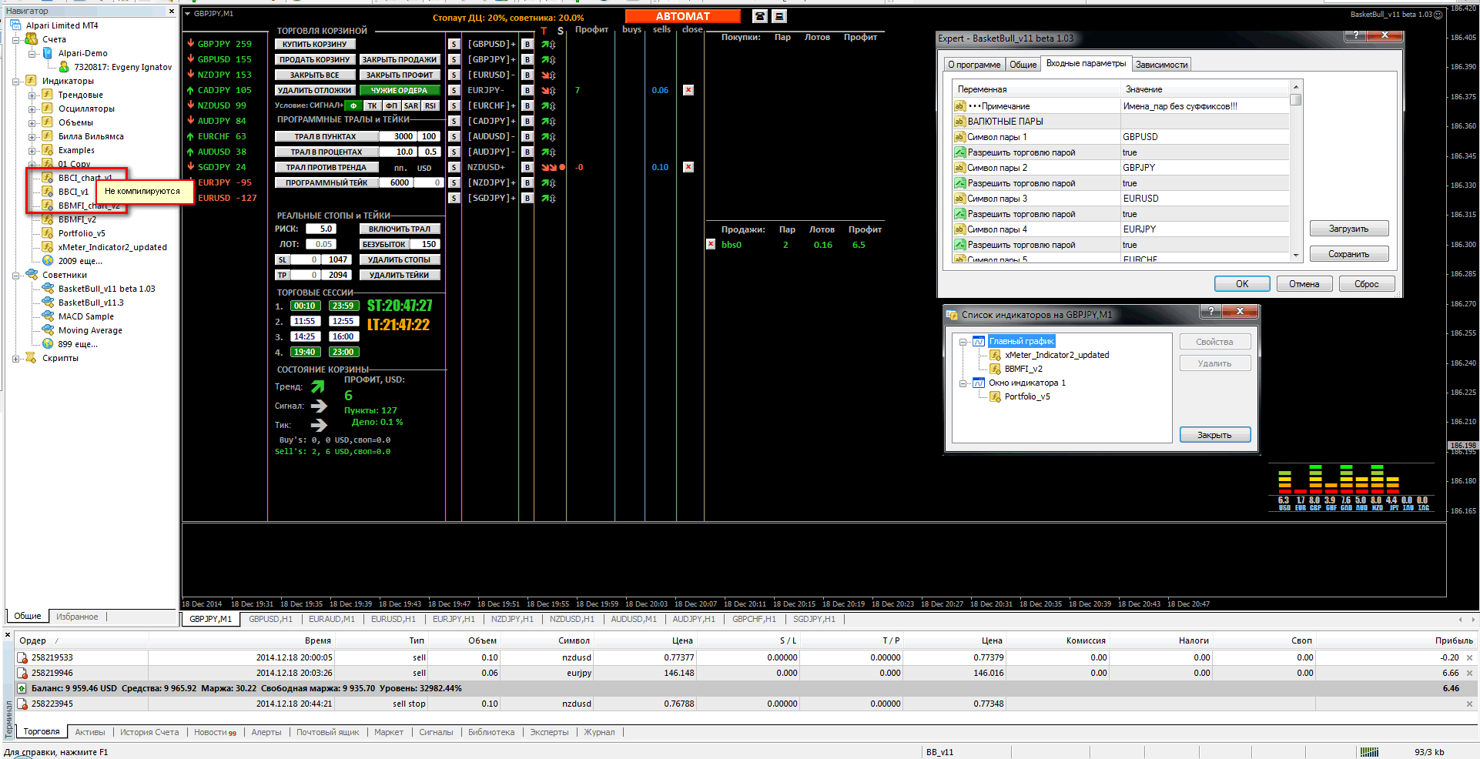Expand the Осцилляторы indicator folder
The image size is (1480, 759).
pos(32,109)
